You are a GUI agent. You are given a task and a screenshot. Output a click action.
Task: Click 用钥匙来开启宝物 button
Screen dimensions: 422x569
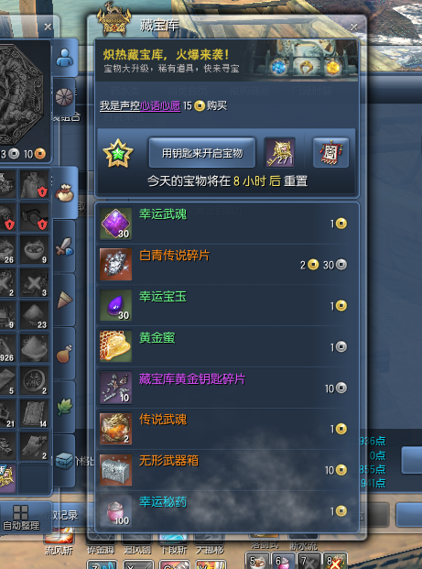pyautogui.click(x=202, y=153)
